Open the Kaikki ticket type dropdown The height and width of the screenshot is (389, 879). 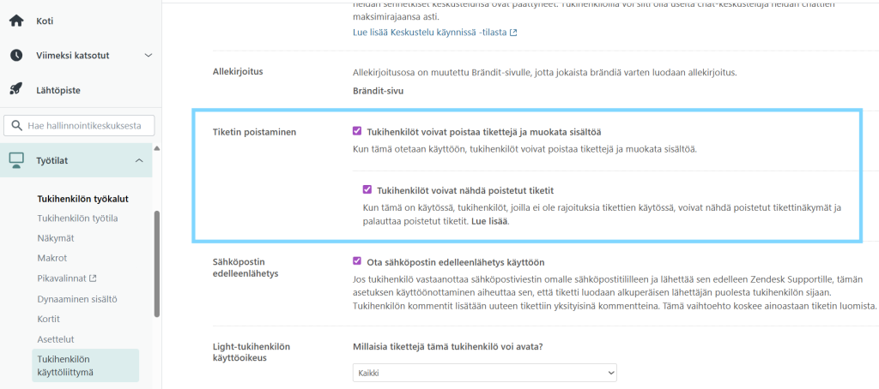coord(484,373)
